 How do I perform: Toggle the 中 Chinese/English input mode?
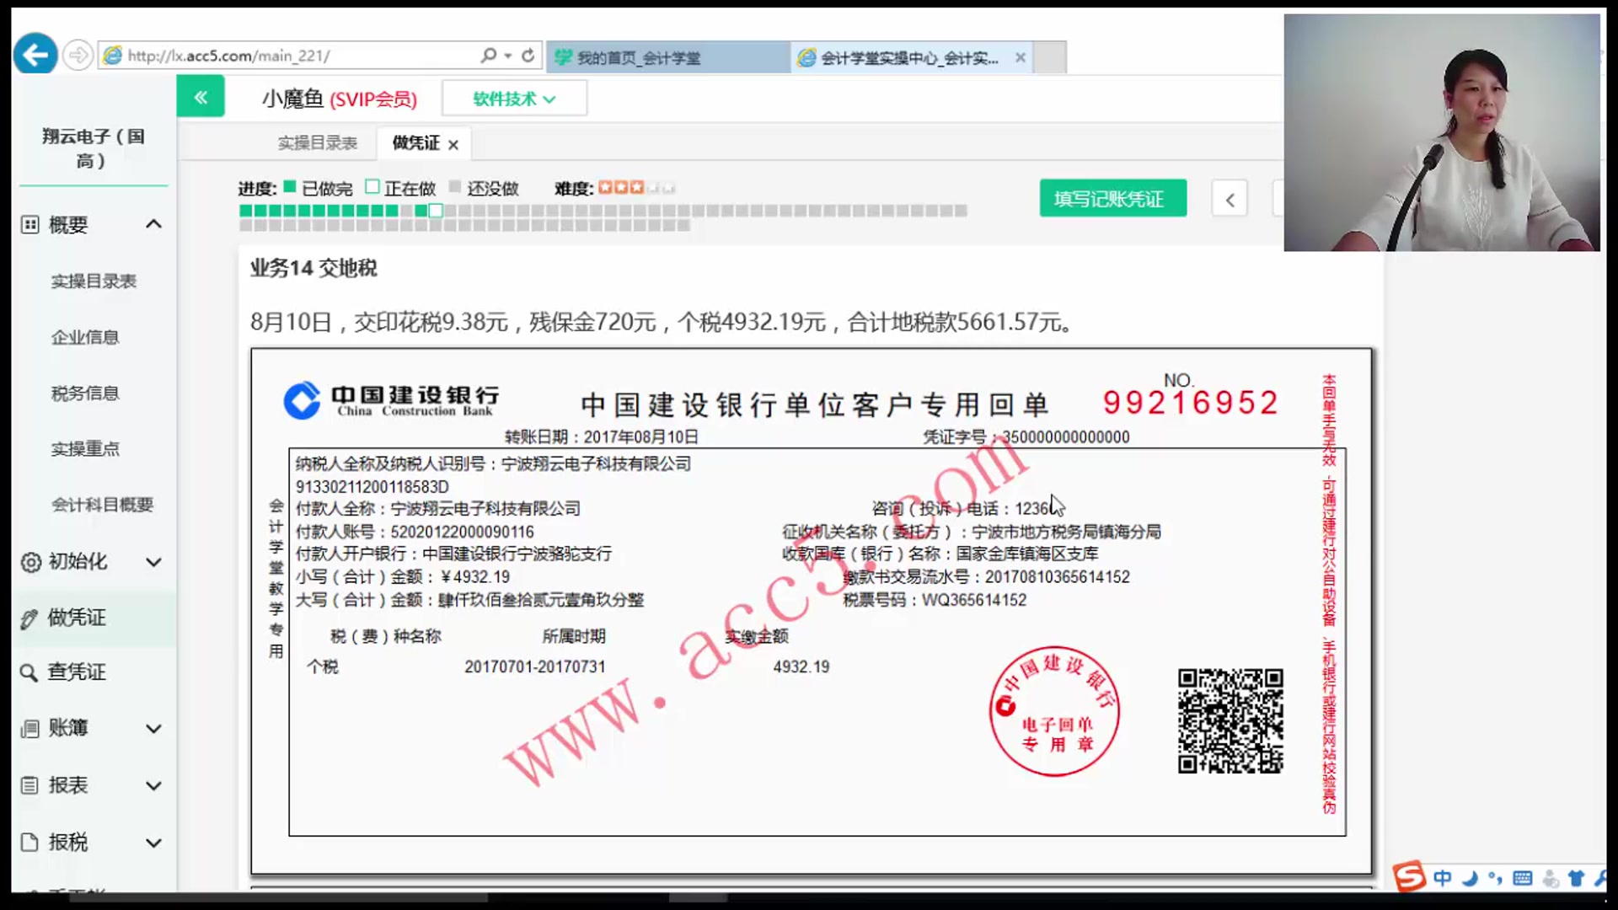[x=1443, y=878]
